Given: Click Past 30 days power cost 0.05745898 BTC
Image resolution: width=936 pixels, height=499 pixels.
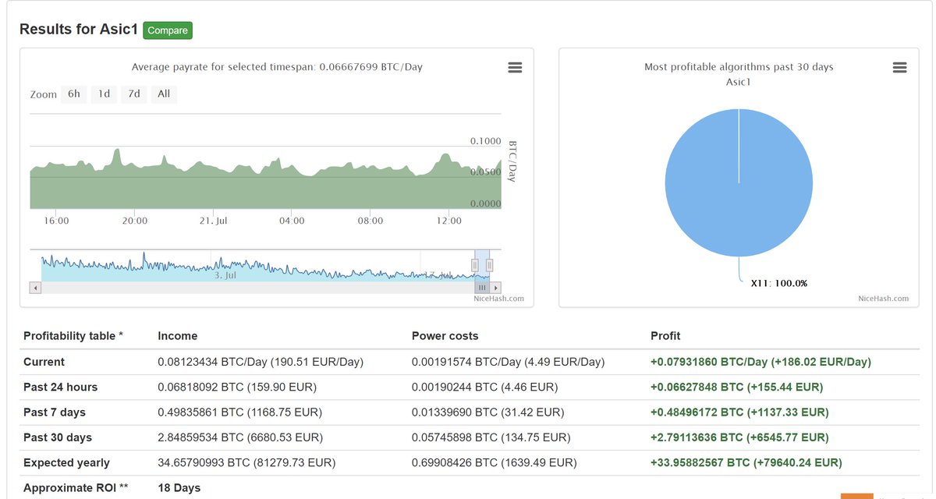Looking at the screenshot, I should pos(491,437).
